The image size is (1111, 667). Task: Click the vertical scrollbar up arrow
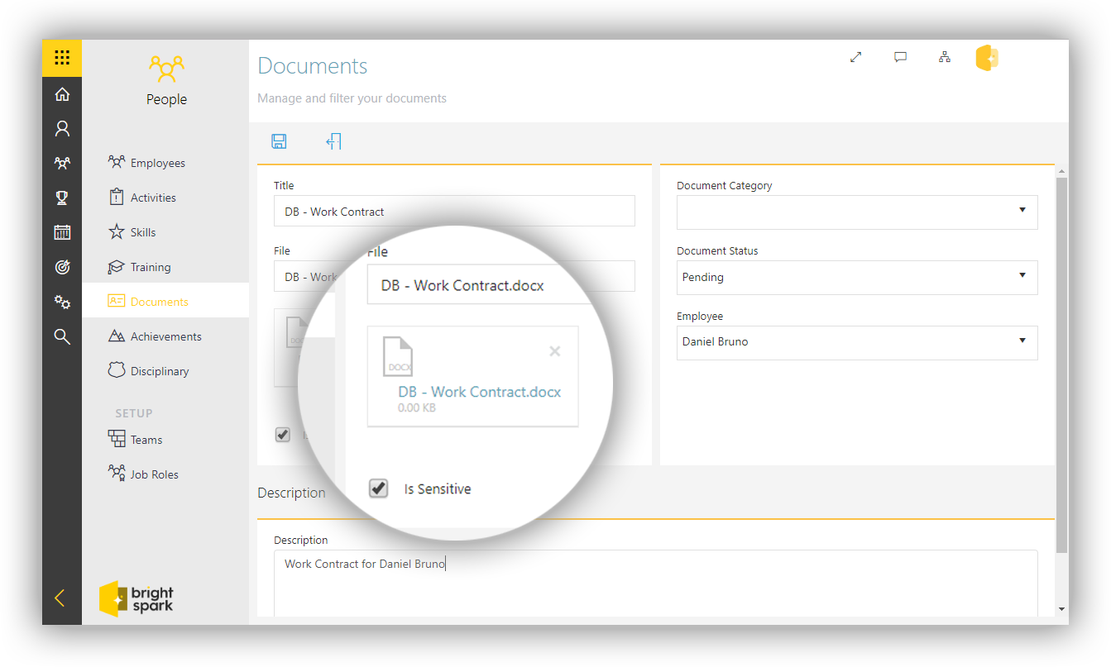point(1061,171)
